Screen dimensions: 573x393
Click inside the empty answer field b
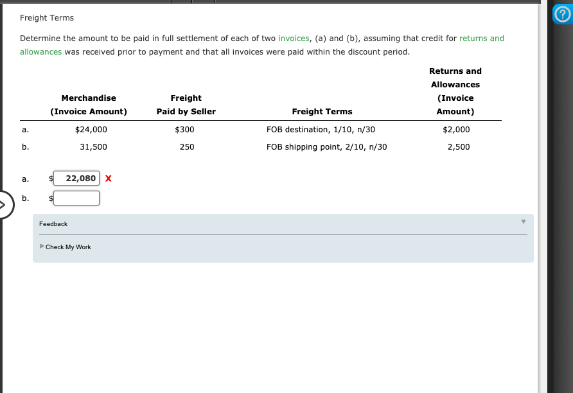click(76, 198)
